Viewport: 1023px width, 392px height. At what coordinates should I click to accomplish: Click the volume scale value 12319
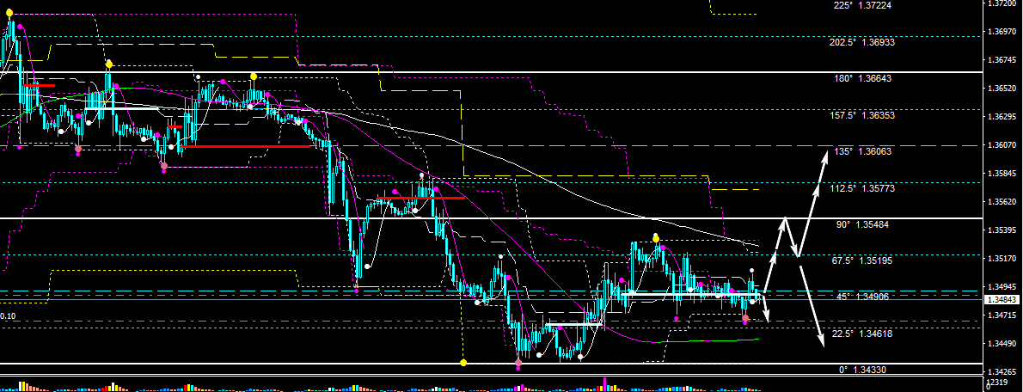click(995, 382)
